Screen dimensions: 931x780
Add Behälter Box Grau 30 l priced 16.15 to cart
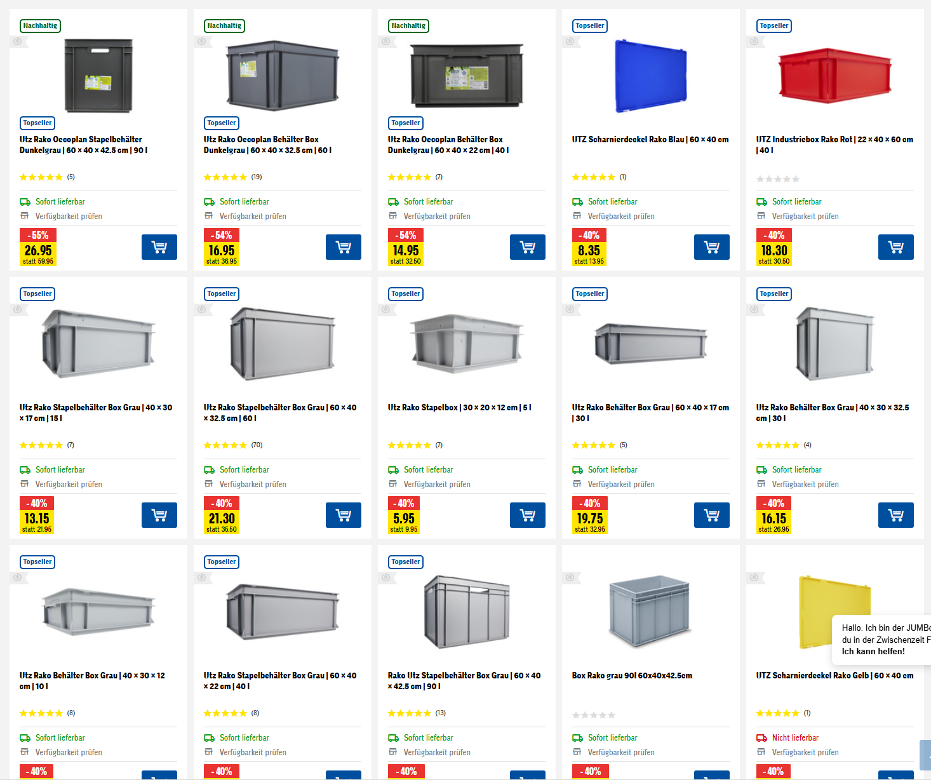[896, 515]
